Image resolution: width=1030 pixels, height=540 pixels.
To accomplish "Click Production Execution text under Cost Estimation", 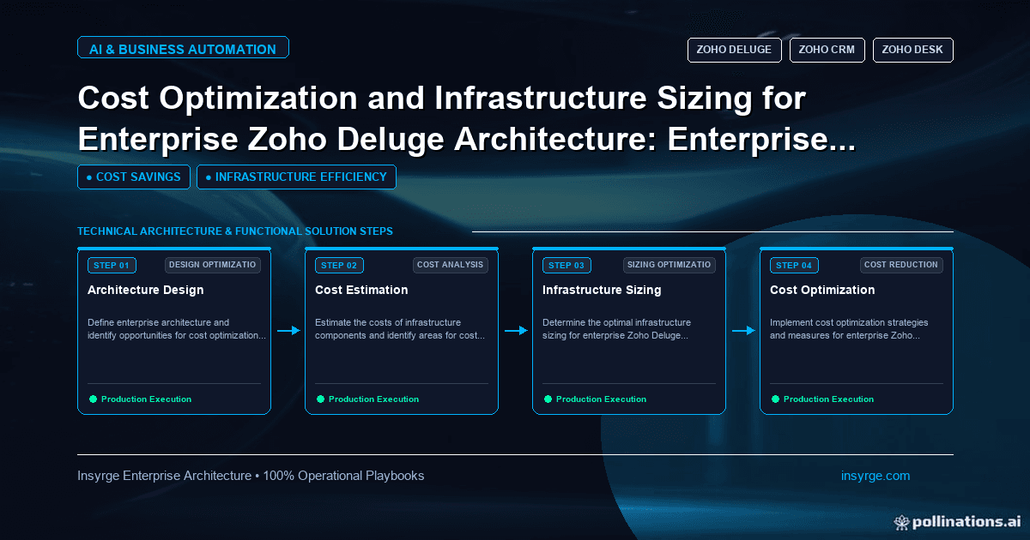I will pyautogui.click(x=373, y=399).
